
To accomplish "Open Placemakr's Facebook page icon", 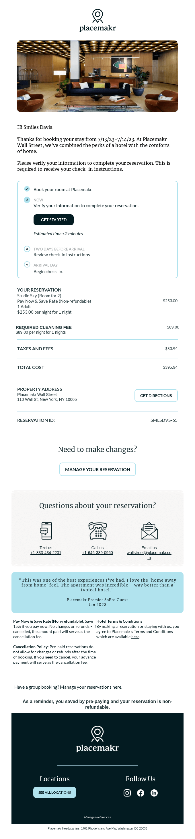I will pyautogui.click(x=140, y=793).
